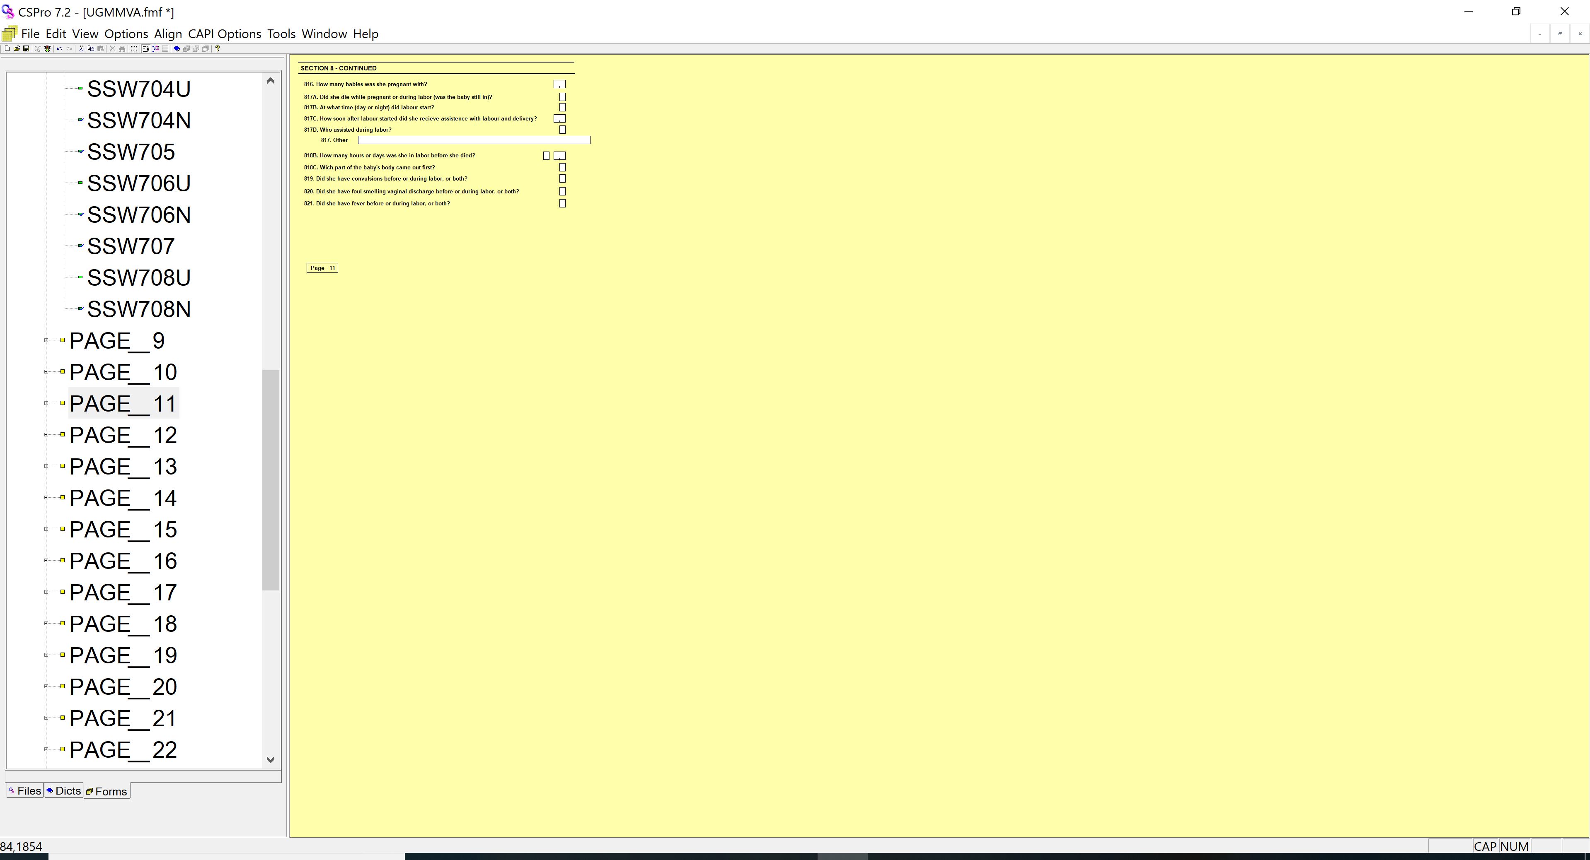Open the Help menu
The image size is (1590, 860).
coord(365,34)
